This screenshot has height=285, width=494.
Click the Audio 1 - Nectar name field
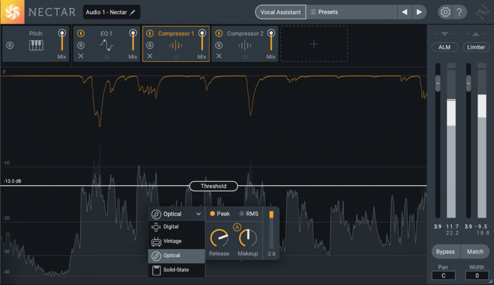tap(112, 12)
